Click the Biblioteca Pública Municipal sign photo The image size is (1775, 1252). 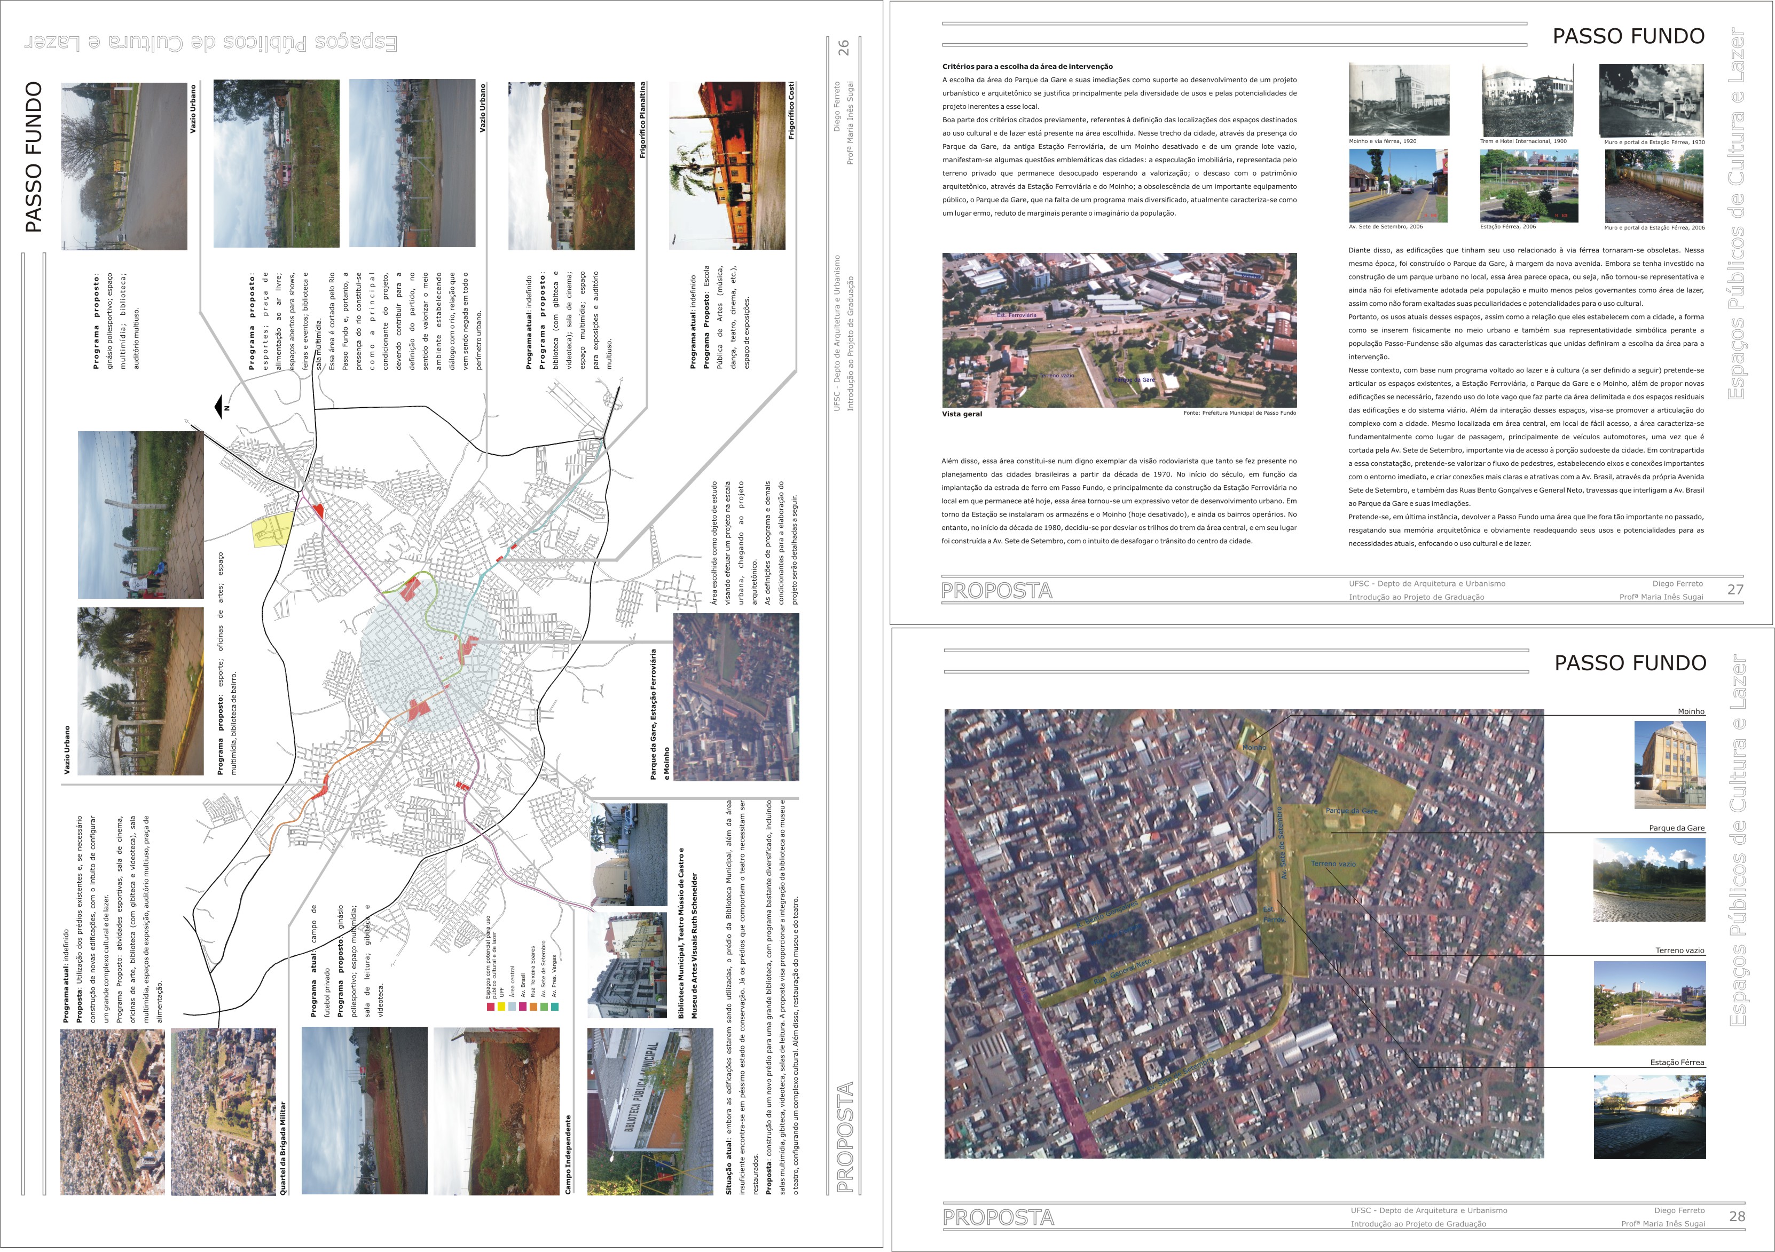650,1111
